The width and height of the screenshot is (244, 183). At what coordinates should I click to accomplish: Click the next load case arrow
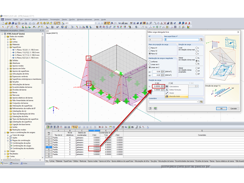tap(102, 23)
